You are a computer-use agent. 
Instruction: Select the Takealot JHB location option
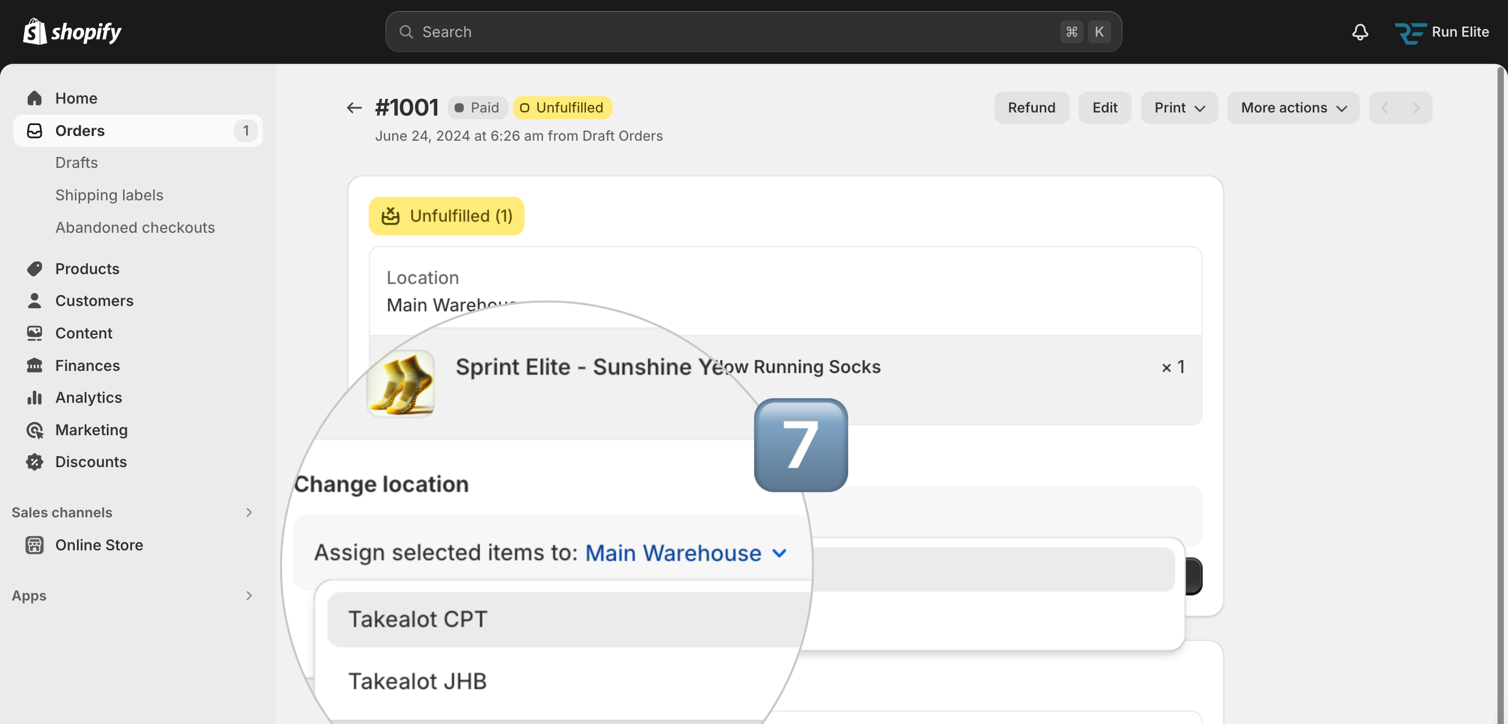(418, 681)
